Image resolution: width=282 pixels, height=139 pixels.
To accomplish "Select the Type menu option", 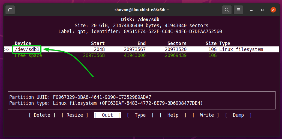I will coord(140,115).
